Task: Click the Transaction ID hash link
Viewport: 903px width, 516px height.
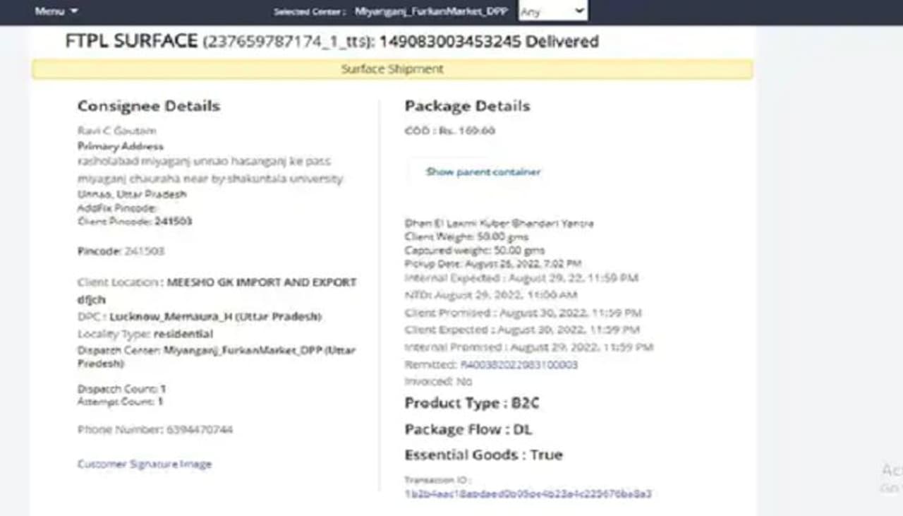Action: (528, 493)
